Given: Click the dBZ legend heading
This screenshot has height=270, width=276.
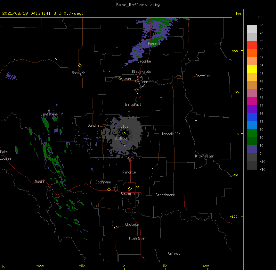Looking at the screenshot, I should pyautogui.click(x=259, y=17).
